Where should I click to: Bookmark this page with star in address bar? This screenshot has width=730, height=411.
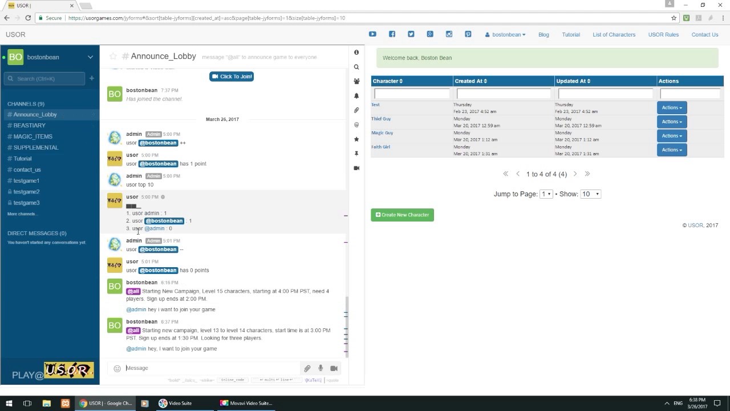[x=674, y=18]
